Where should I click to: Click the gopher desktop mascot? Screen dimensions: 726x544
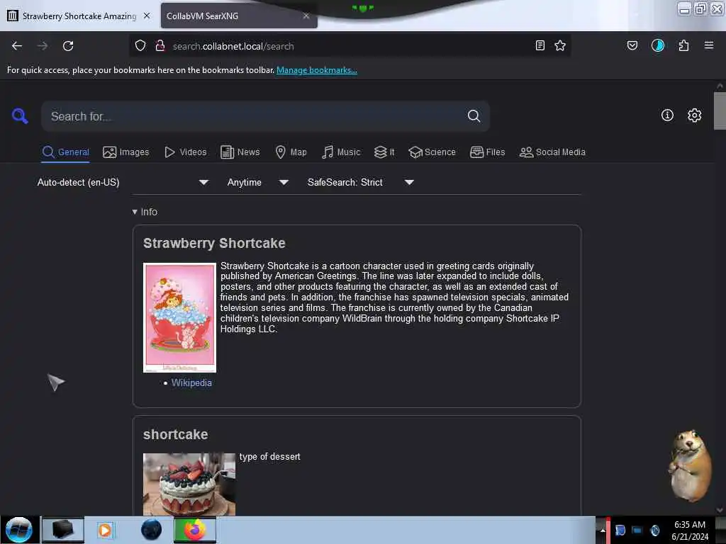(690, 466)
